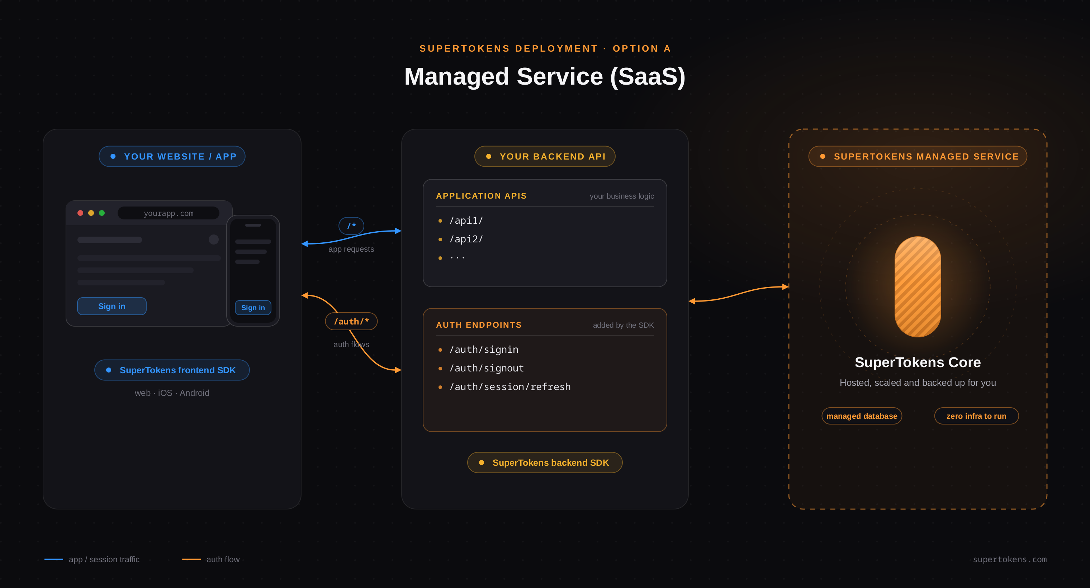Click the blue legend line swatch

[54, 559]
